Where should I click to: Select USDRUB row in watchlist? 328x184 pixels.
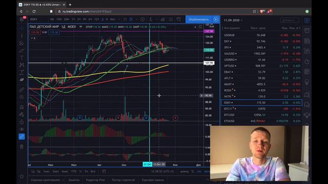click(262, 35)
